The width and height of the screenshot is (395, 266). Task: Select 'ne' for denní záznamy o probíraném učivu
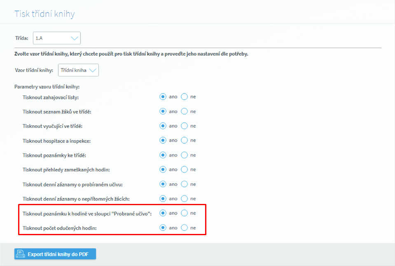[x=185, y=184]
